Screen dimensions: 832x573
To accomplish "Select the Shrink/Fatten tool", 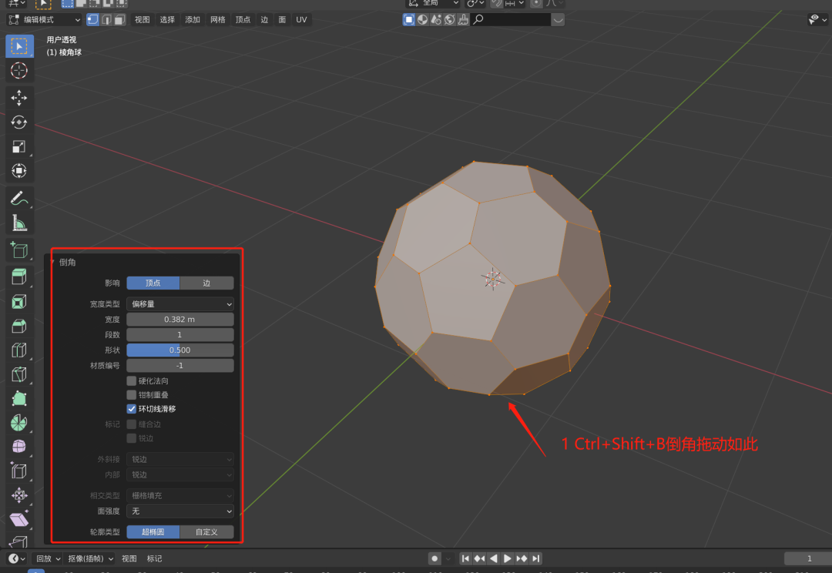I will (x=19, y=495).
